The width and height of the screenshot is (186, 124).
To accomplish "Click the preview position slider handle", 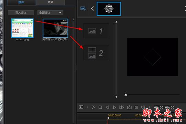I will (126, 95).
